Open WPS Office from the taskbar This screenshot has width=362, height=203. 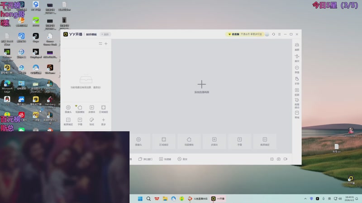[157, 198]
